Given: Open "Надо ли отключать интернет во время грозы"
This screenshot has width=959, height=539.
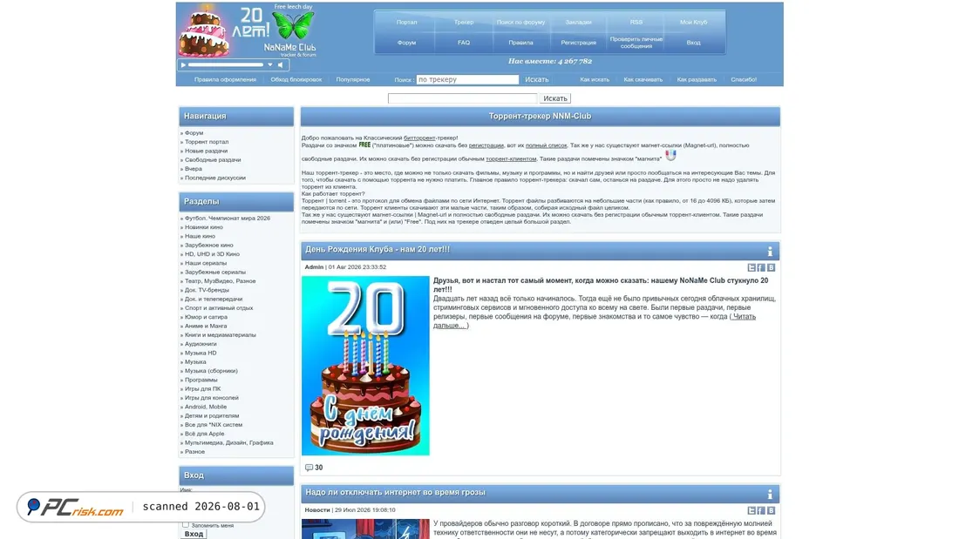Looking at the screenshot, I should [x=395, y=492].
